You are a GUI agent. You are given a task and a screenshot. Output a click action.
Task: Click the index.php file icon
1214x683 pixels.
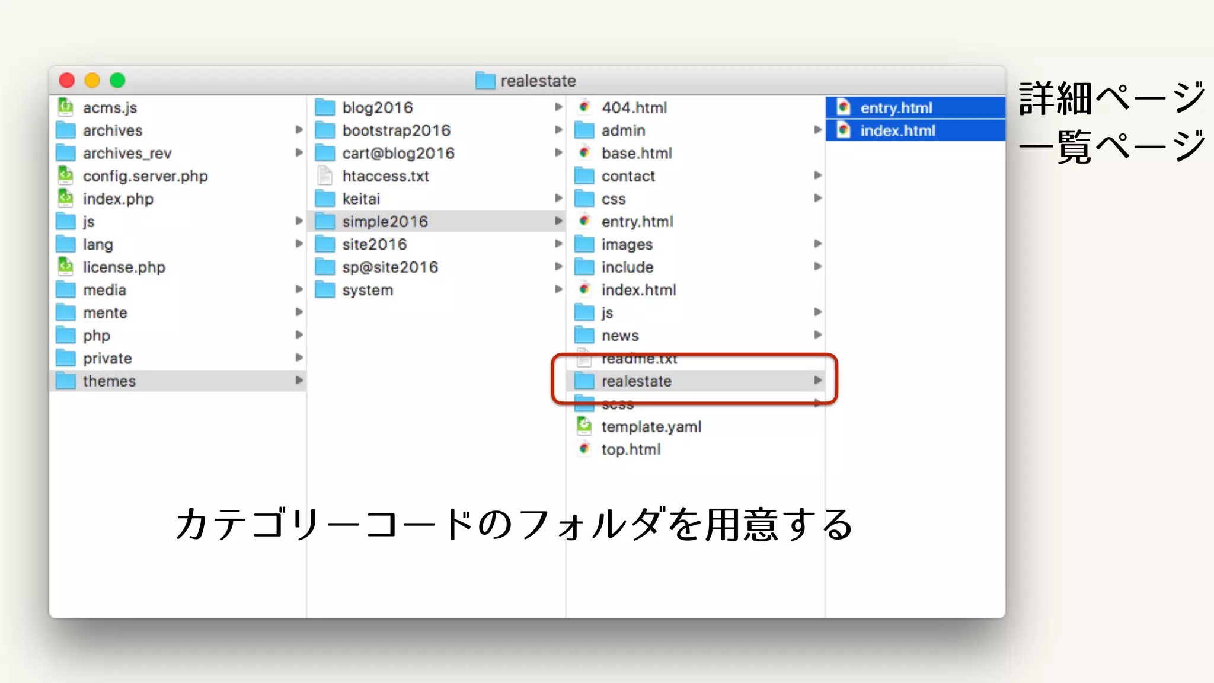coord(65,198)
